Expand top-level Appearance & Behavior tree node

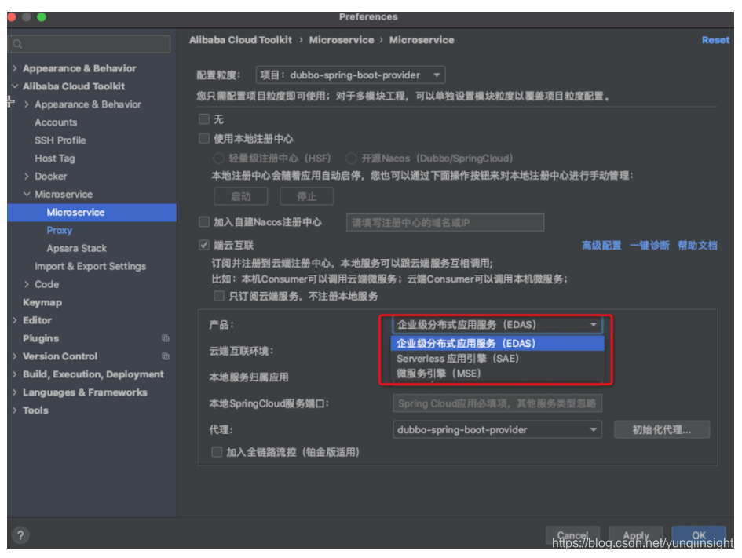click(15, 68)
